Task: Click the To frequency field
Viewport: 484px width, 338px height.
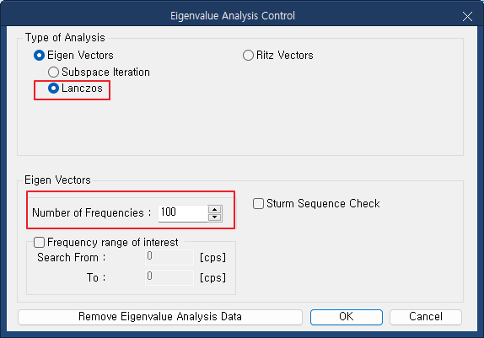Action: click(169, 277)
